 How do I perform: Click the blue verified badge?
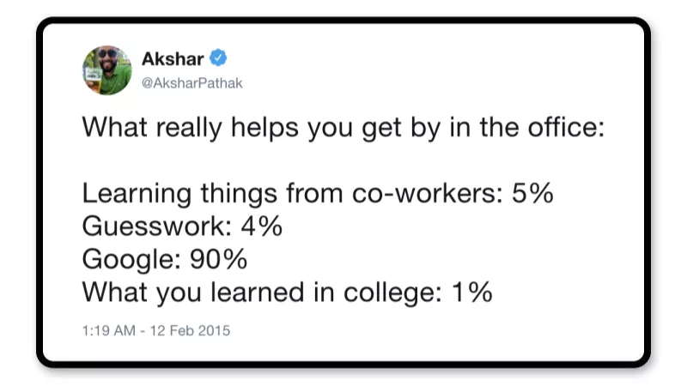(x=220, y=60)
